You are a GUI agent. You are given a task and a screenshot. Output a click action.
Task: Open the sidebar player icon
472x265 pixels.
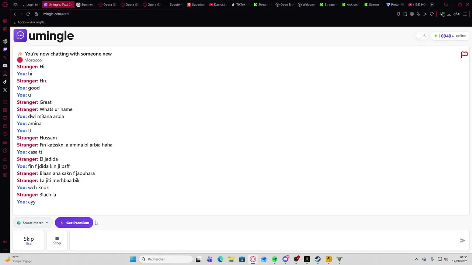point(5,102)
